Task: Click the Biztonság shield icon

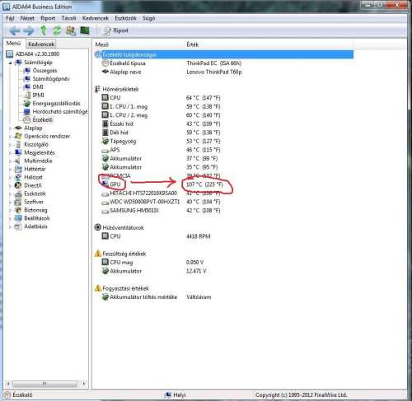Action: pos(18,211)
